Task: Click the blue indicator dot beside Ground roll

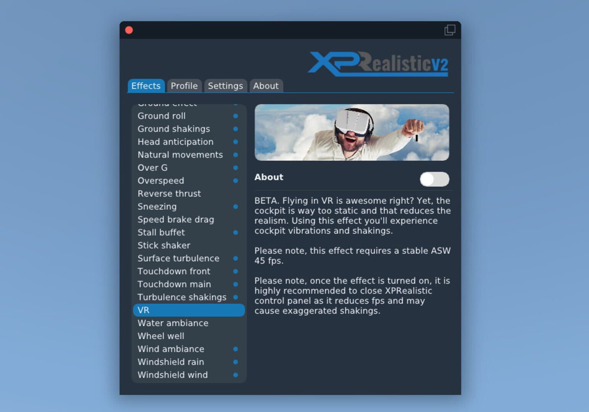Action: [x=236, y=116]
